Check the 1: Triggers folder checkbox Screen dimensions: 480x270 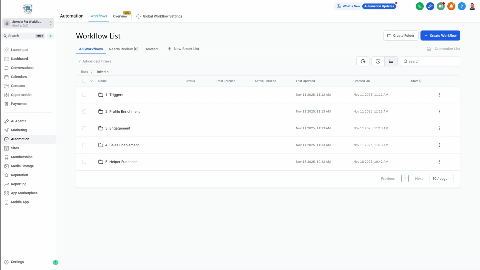click(x=84, y=95)
